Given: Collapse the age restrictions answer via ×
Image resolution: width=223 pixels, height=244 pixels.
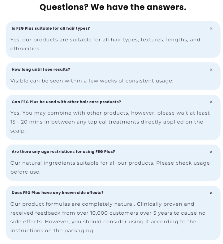Looking at the screenshot, I should [x=211, y=152].
